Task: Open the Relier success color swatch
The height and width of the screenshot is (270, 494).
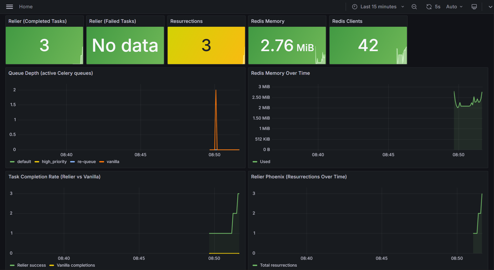Action: (x=12, y=265)
